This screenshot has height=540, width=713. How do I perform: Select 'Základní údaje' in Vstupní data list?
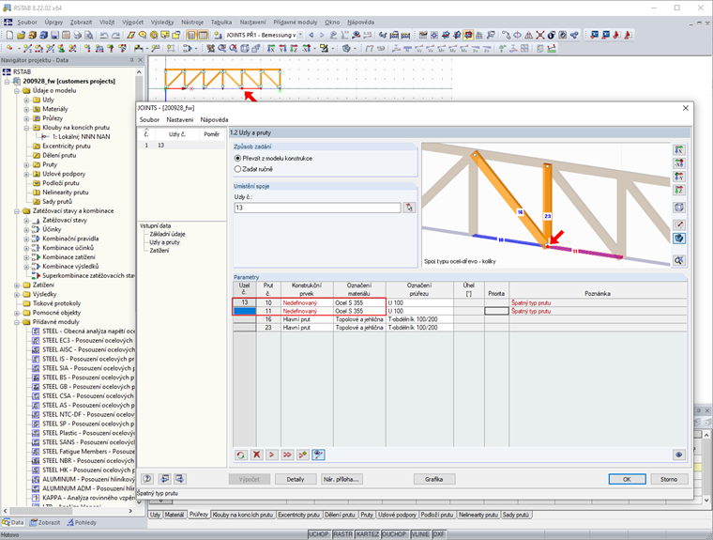pos(167,234)
